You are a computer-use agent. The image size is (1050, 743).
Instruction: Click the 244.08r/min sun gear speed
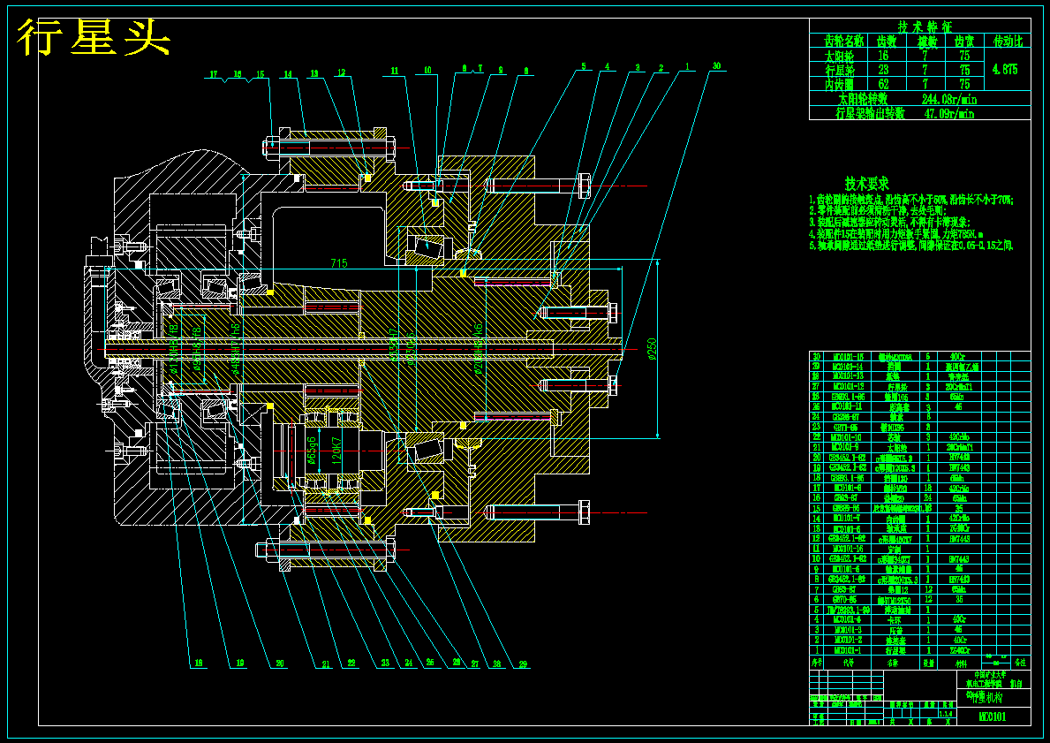click(x=949, y=99)
